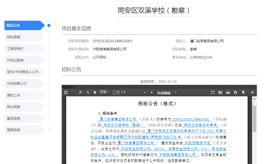This screenshot has height=164, width=265.
Task: Click the PDF page number field
Action: pyautogui.click(x=116, y=93)
